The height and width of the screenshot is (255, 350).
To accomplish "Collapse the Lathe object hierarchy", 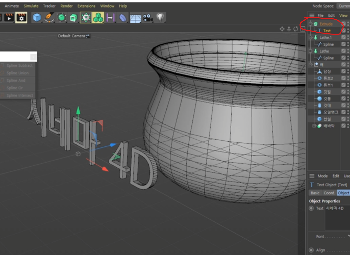I will (x=310, y=51).
